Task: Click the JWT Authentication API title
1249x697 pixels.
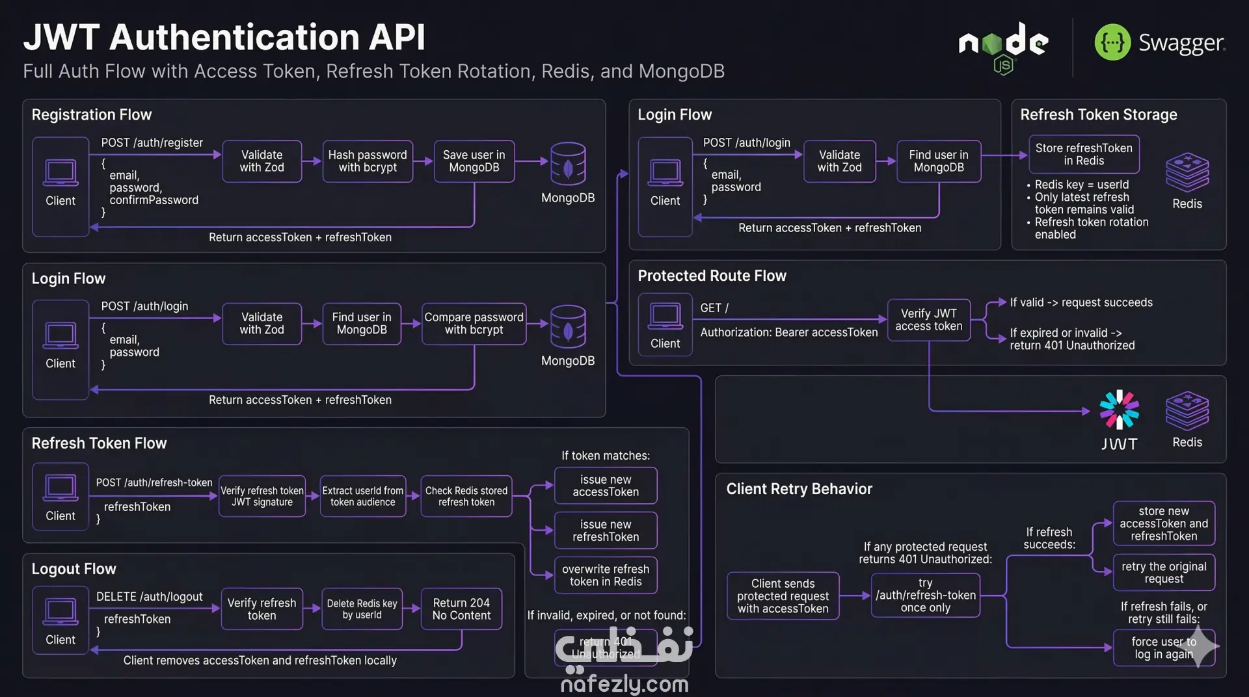Action: point(224,37)
